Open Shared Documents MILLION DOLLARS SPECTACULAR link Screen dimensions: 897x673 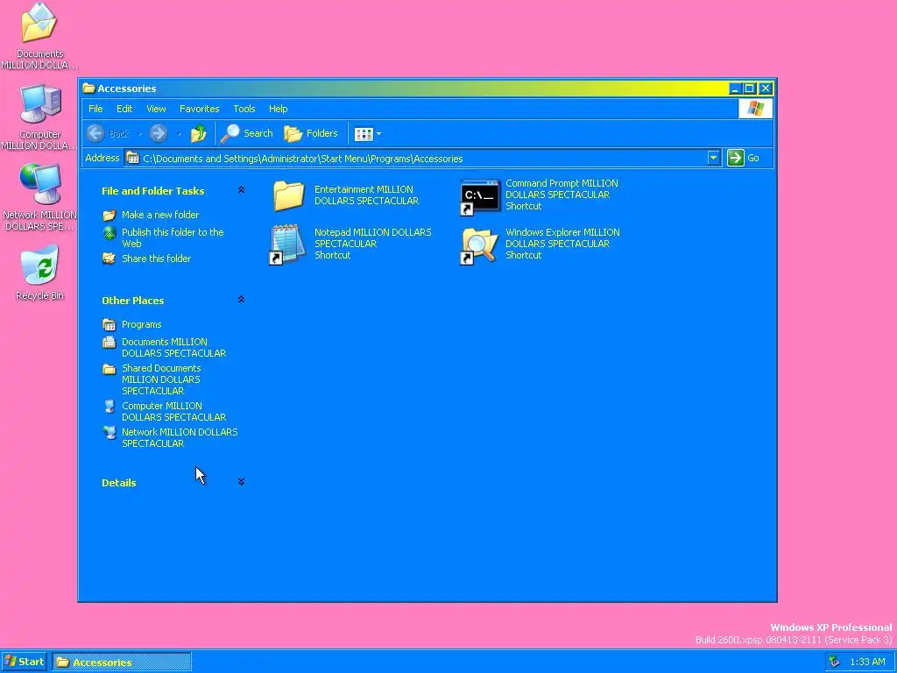(161, 379)
